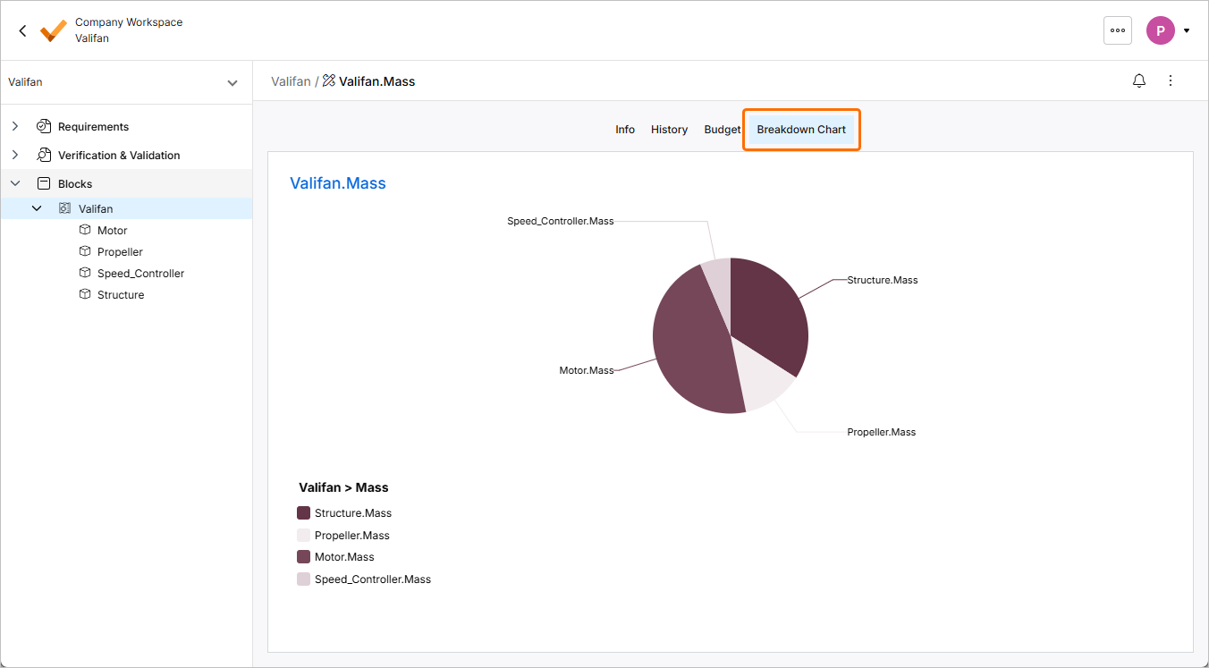Click the Structure.Mass legend label

[x=353, y=513]
